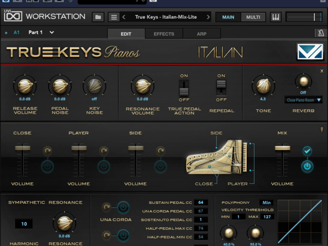This screenshot has width=328, height=246.
Task: Click the blue checkmark brand logo
Action: pos(310,51)
